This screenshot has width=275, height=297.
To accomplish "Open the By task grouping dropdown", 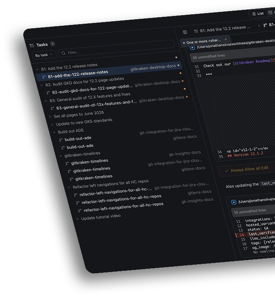I will tap(44, 55).
